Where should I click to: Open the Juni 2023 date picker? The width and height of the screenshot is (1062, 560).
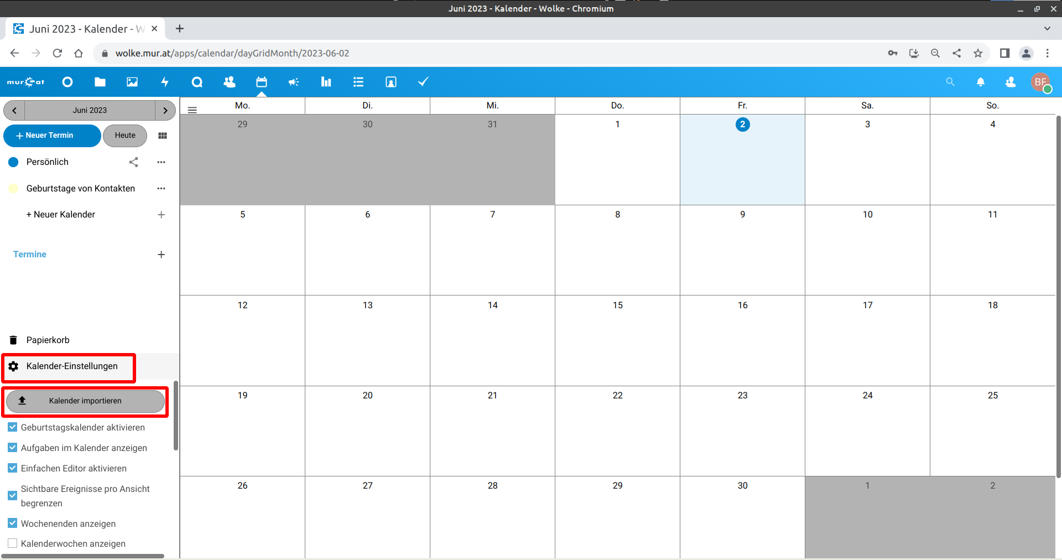[90, 110]
